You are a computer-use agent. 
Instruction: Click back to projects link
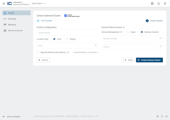(14, 116)
